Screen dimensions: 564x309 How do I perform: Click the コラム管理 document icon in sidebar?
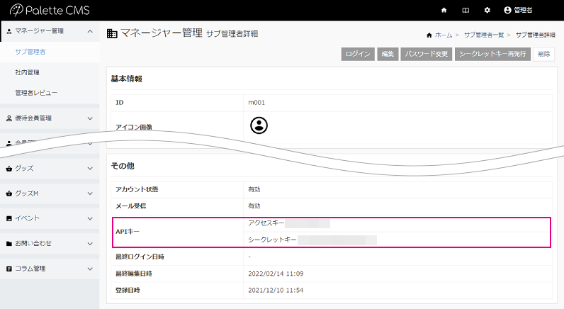(x=9, y=269)
